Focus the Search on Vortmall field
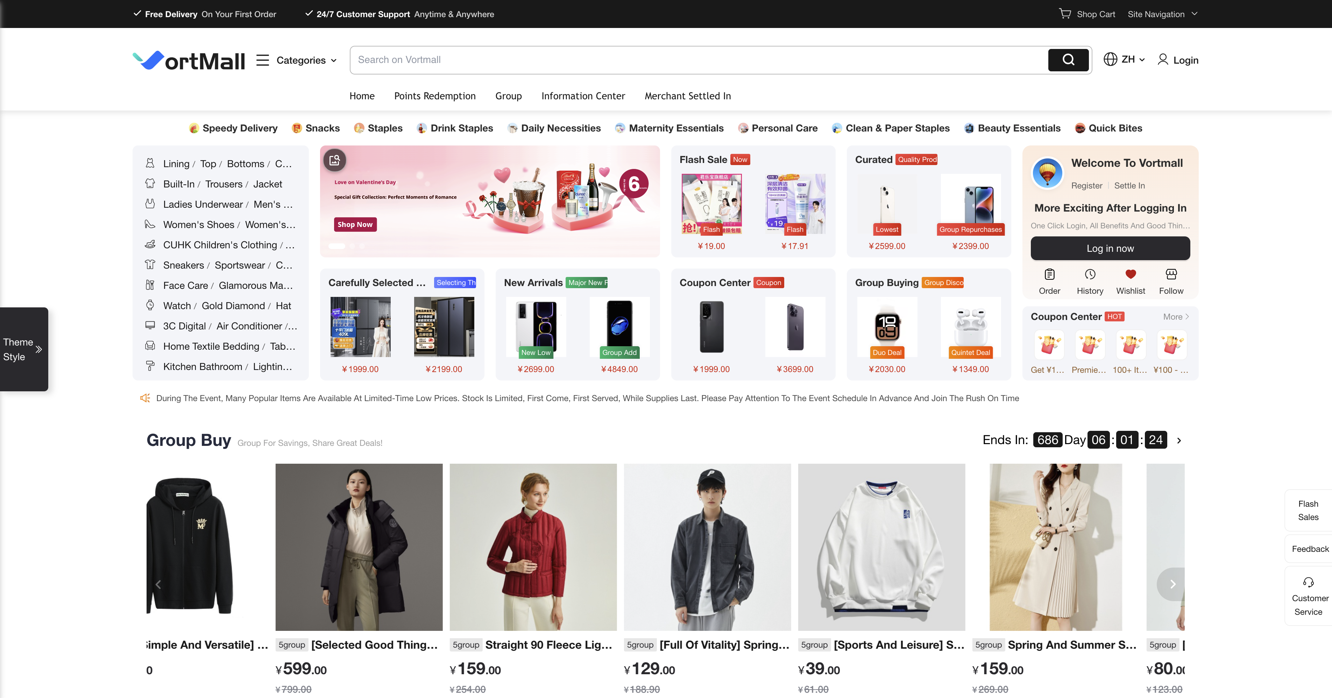Image resolution: width=1332 pixels, height=698 pixels. (x=698, y=60)
